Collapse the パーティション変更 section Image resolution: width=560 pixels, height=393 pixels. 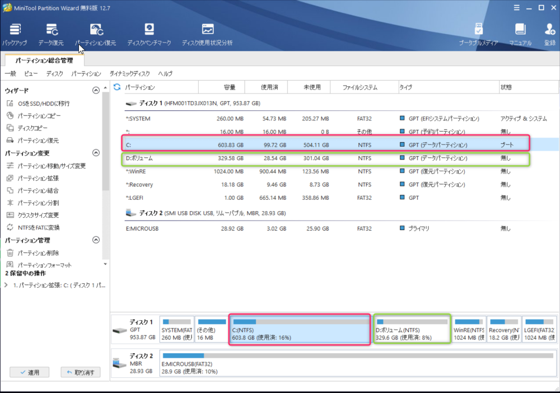(96, 153)
